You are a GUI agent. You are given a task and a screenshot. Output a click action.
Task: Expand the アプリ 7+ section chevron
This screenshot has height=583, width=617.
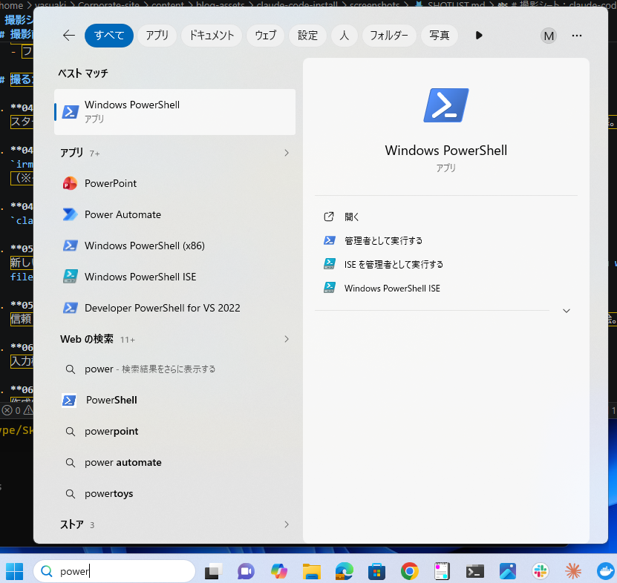coord(287,153)
